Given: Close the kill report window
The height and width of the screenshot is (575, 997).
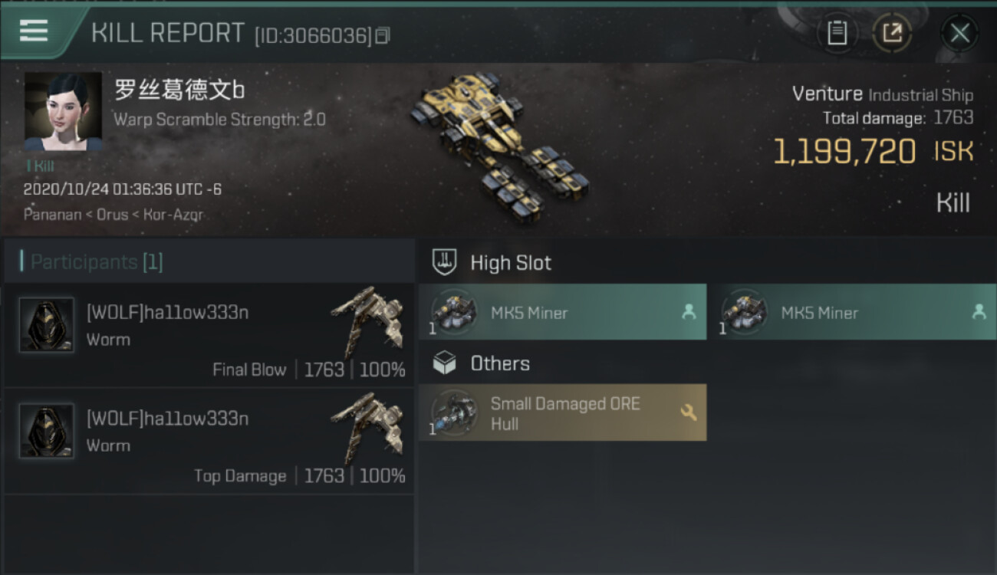Looking at the screenshot, I should (x=959, y=33).
